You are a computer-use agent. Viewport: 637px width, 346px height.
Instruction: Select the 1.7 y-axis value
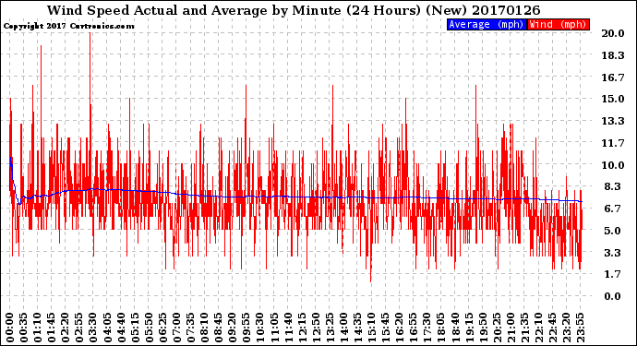[x=613, y=275]
